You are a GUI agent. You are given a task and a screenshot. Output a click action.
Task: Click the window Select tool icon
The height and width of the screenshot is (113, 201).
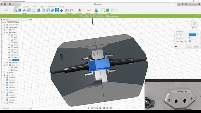[x=103, y=10]
